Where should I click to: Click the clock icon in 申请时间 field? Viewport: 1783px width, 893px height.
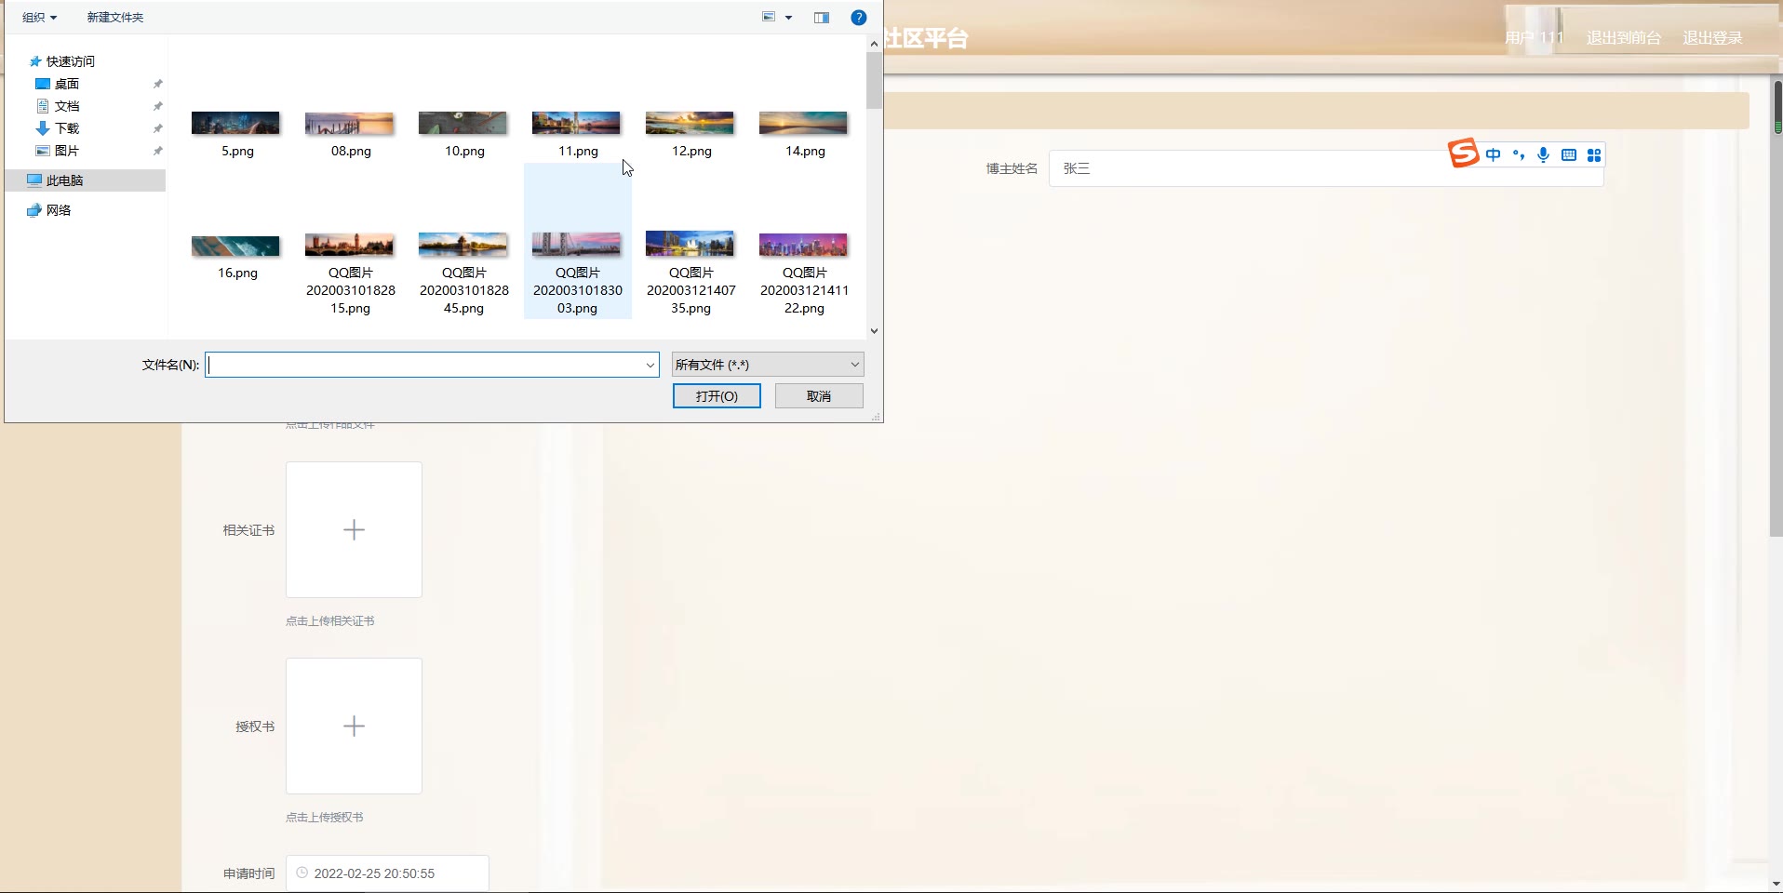(x=302, y=873)
